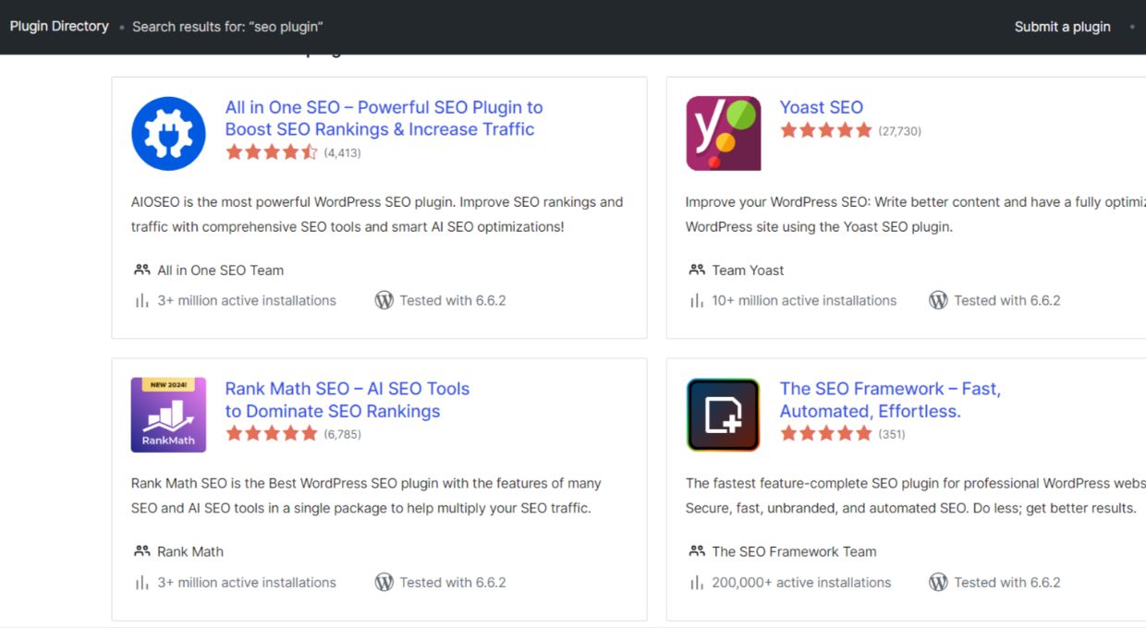Screen dimensions: 1146x628
Task: Click the people icon beside The SEO Framework Team
Action: pyautogui.click(x=696, y=551)
